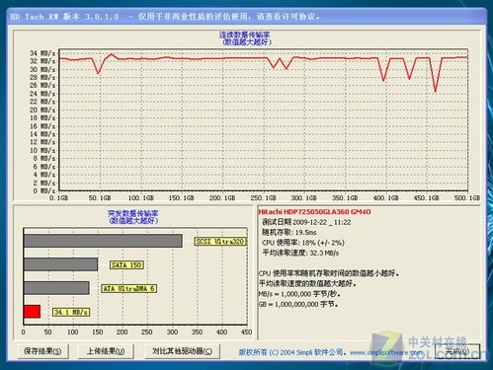The height and width of the screenshot is (370, 493).
Task: Open 对比其他驱动器(C) comparison
Action: pyautogui.click(x=182, y=351)
